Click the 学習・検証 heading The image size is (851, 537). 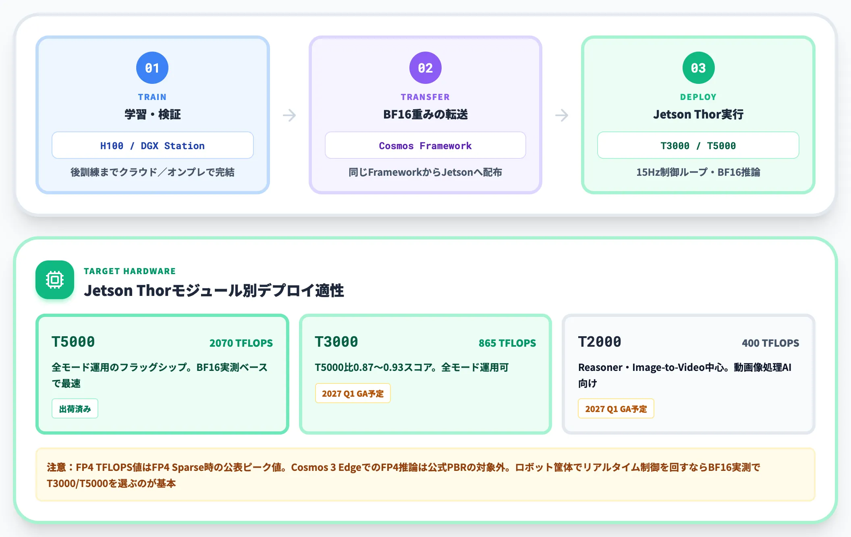click(153, 114)
